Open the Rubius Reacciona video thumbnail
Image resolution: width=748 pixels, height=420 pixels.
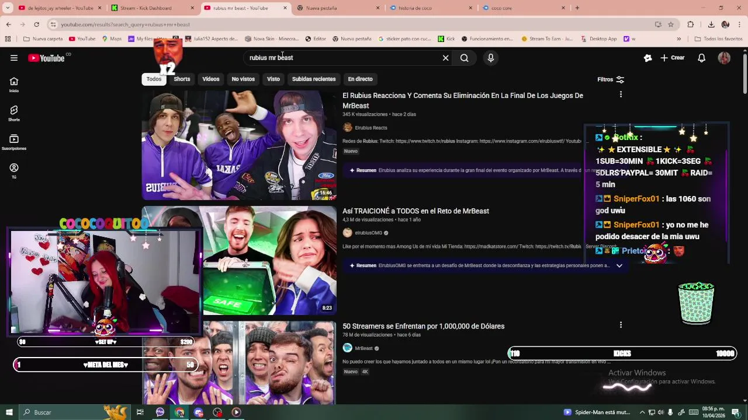coord(239,145)
